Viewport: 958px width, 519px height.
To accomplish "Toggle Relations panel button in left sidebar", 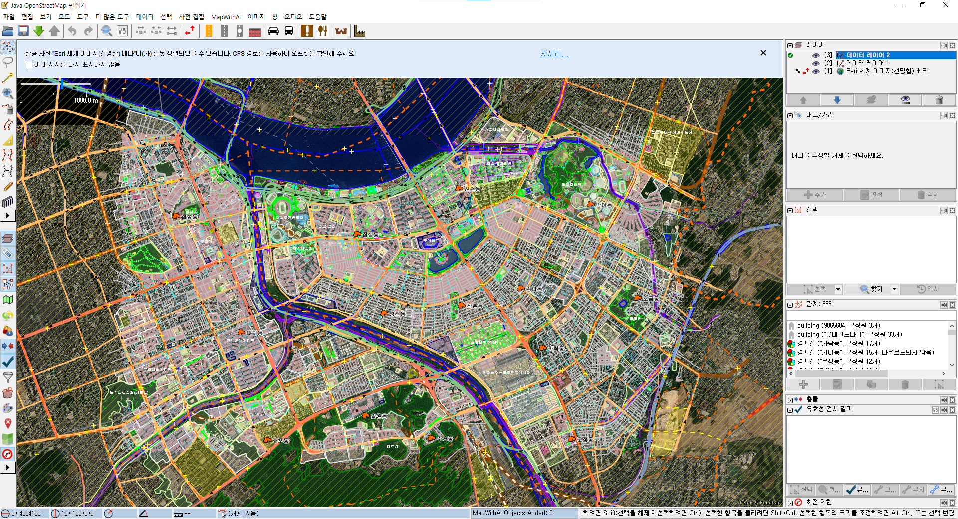I will click(x=8, y=284).
